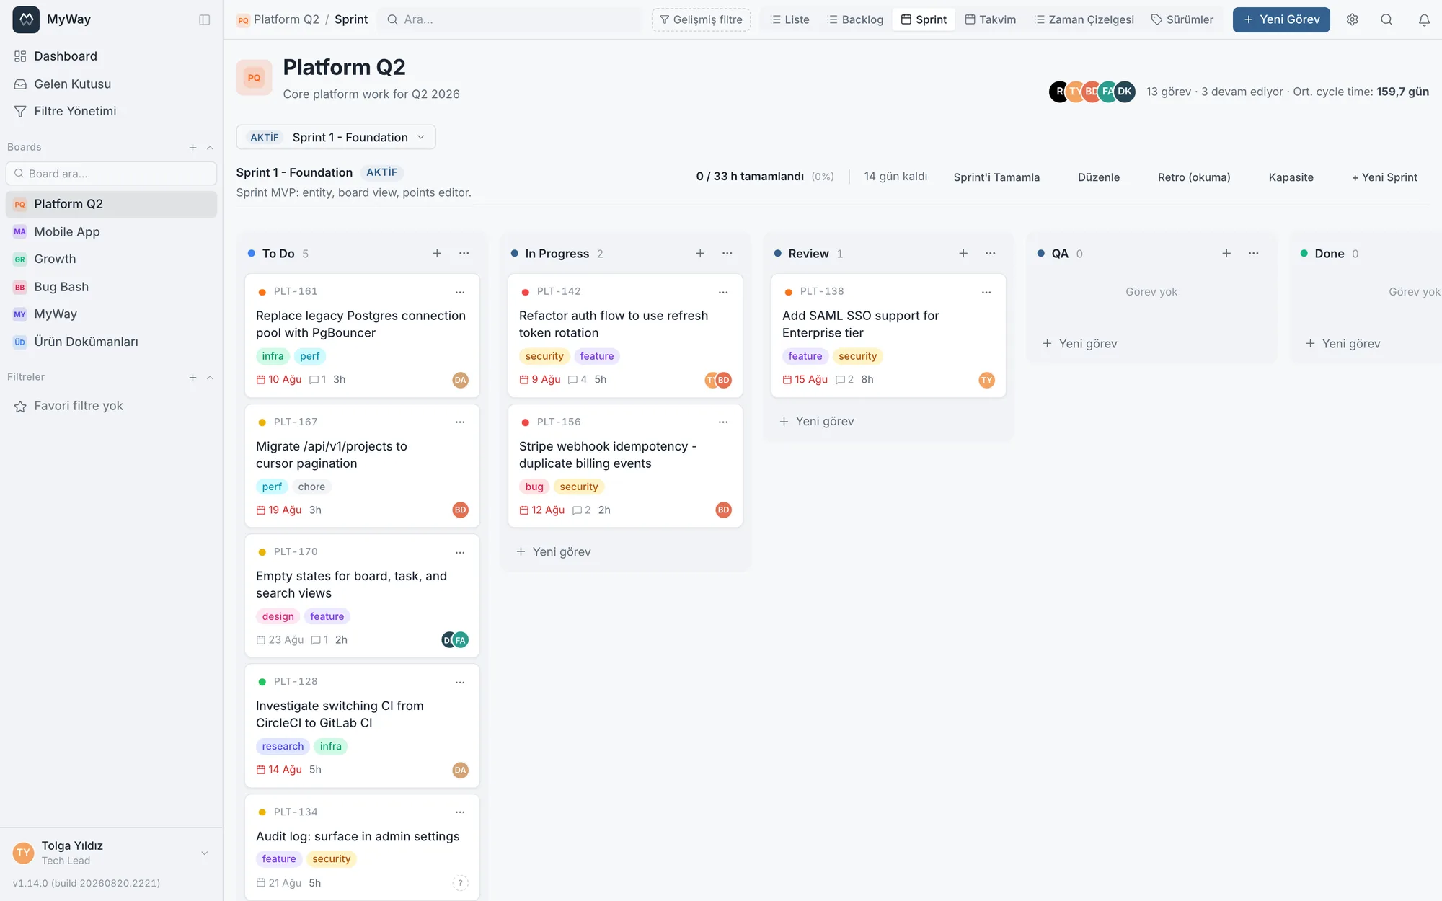The width and height of the screenshot is (1442, 901).
Task: Open the QA column options menu
Action: pyautogui.click(x=1254, y=253)
